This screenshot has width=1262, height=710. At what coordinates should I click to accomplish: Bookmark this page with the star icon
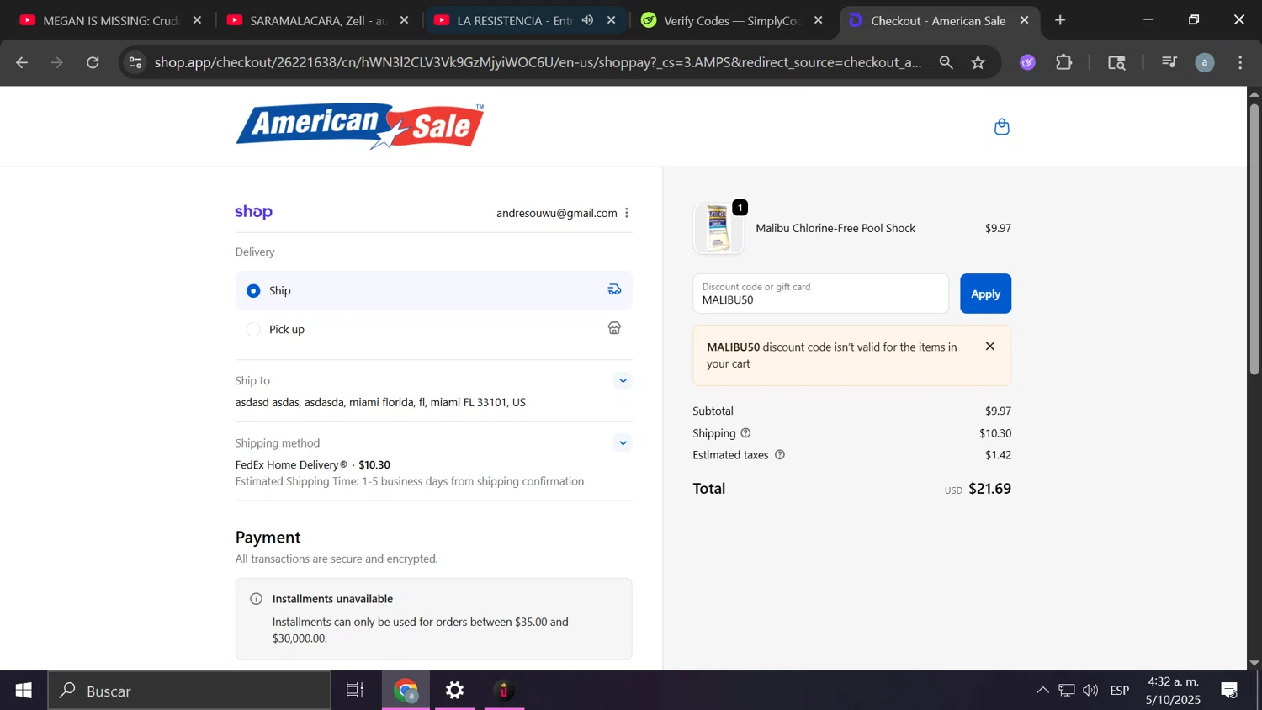pyautogui.click(x=978, y=62)
